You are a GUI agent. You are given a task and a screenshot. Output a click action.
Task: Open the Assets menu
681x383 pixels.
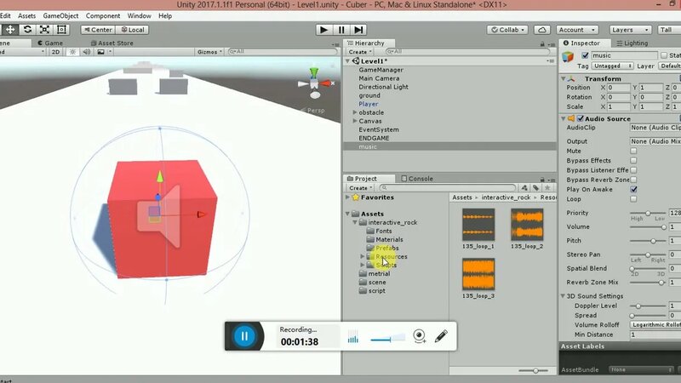(26, 15)
